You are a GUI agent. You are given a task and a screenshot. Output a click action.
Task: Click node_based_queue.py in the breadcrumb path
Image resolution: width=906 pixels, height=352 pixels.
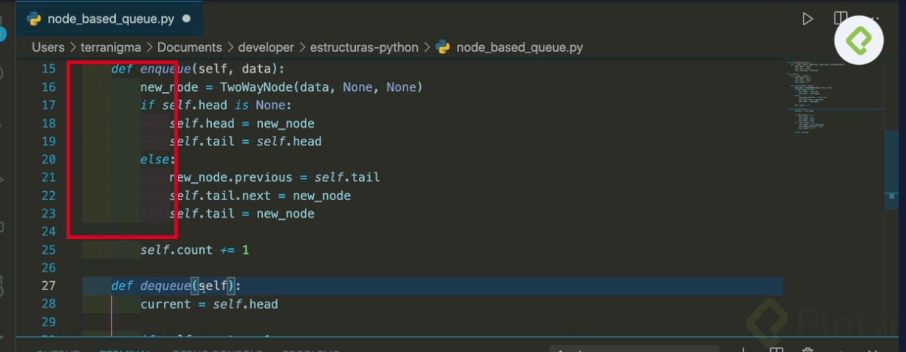(x=519, y=47)
